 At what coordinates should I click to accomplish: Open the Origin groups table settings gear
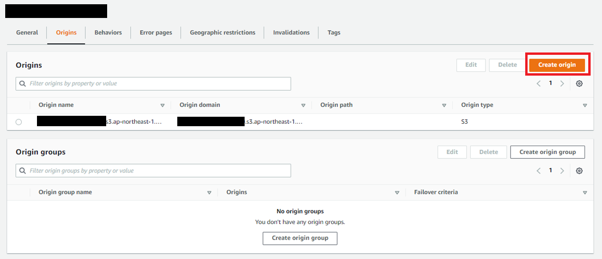click(x=579, y=171)
